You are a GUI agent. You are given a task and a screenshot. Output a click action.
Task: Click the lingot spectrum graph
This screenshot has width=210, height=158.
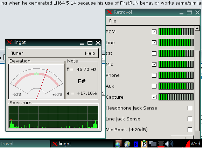click(53, 117)
